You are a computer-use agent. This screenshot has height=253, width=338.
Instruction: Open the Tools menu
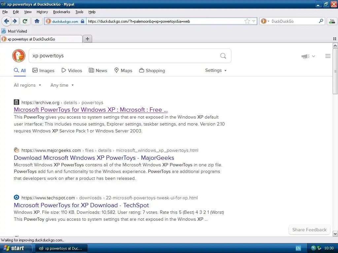(79, 12)
